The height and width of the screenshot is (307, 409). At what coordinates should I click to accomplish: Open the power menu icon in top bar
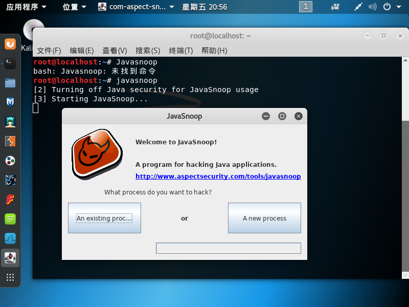click(387, 7)
